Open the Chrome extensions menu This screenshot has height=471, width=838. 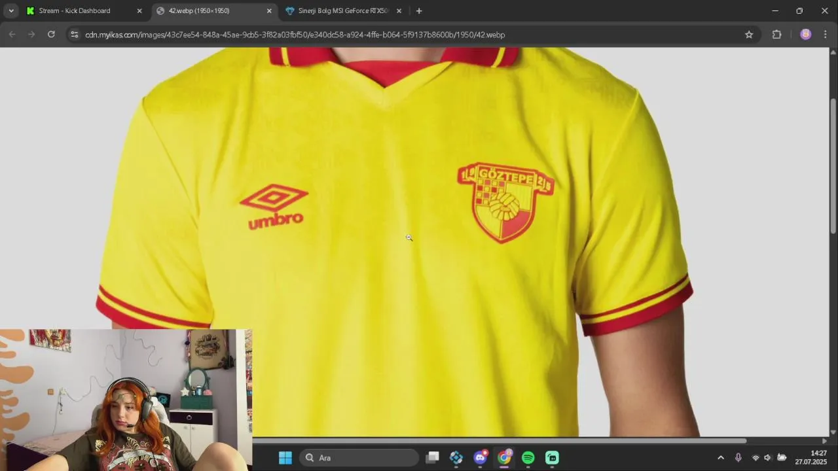777,35
